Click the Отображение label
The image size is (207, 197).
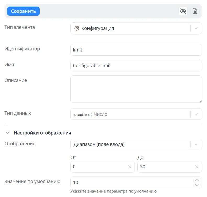click(20, 144)
